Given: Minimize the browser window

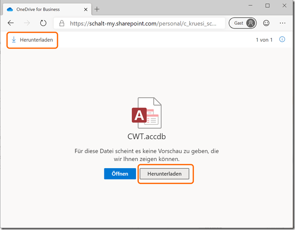Looking at the screenshot, I should point(250,6).
